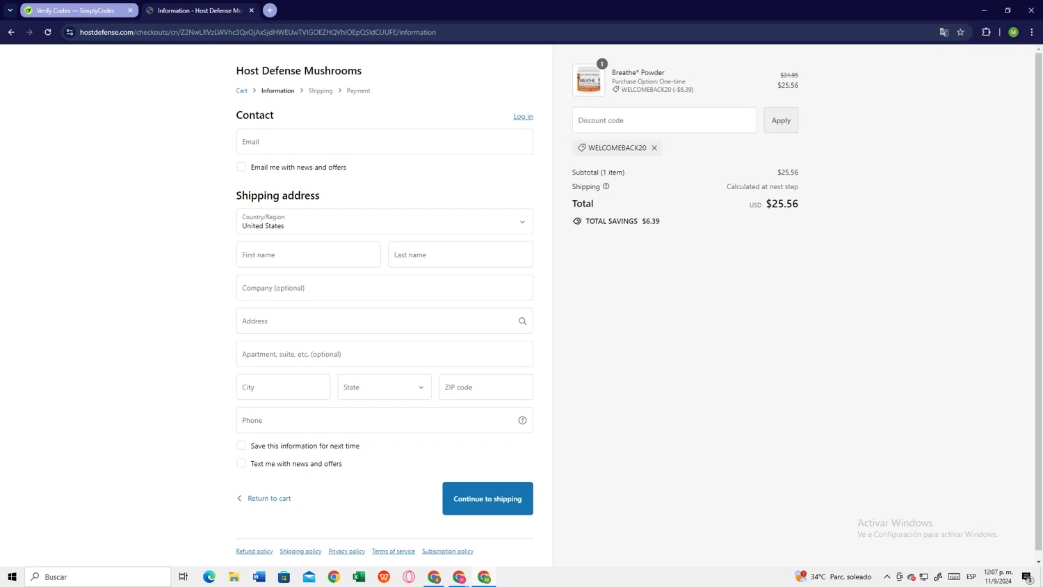The image size is (1043, 587).
Task: Open Excel from the taskbar
Action: click(x=359, y=577)
